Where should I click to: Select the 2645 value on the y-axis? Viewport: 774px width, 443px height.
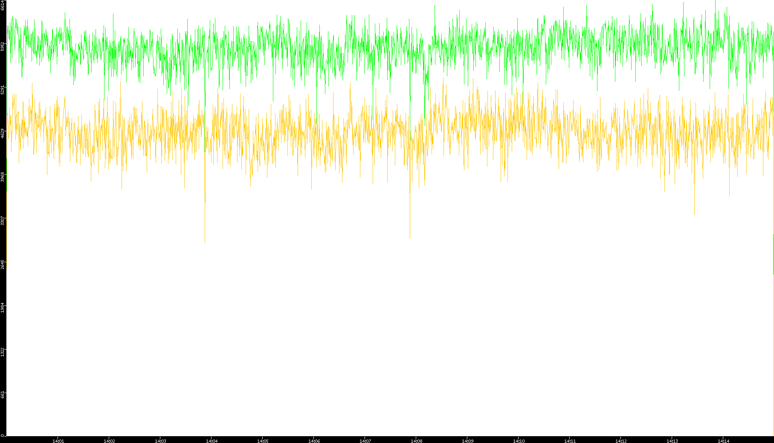click(x=3, y=264)
